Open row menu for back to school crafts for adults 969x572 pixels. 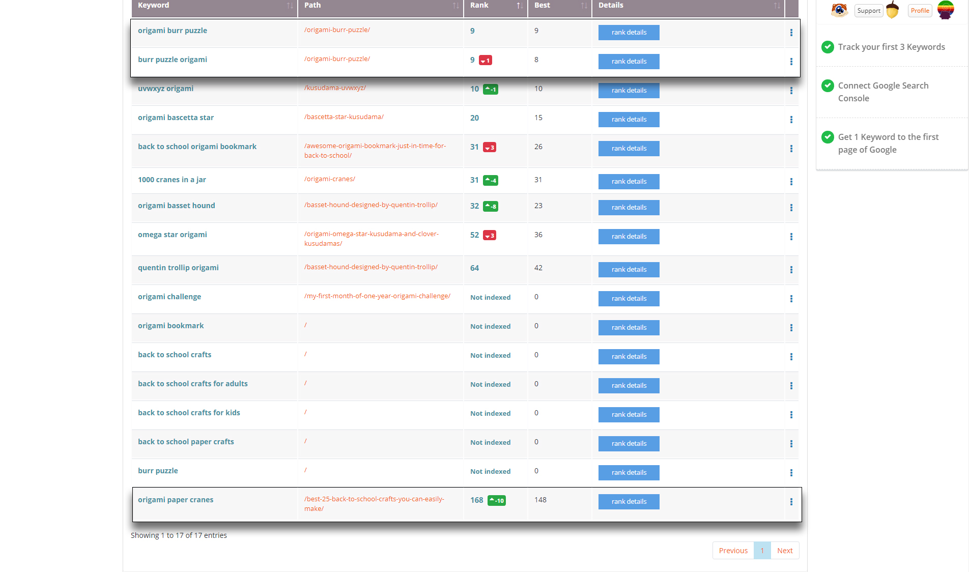(x=791, y=386)
